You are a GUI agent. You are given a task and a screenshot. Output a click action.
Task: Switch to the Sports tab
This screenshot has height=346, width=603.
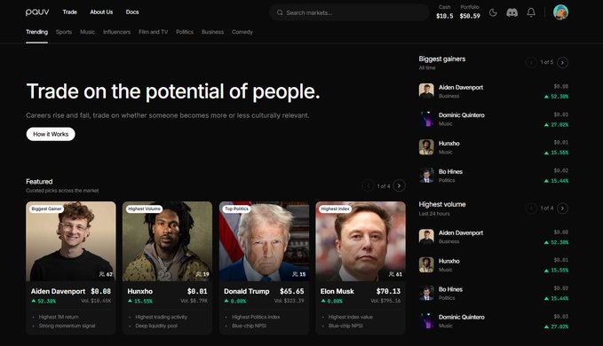click(64, 32)
